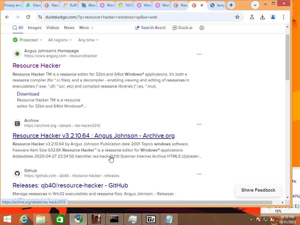Viewport: 300px width, 225px height.
Task: Expand the All regions dropdown
Action: tap(60, 40)
